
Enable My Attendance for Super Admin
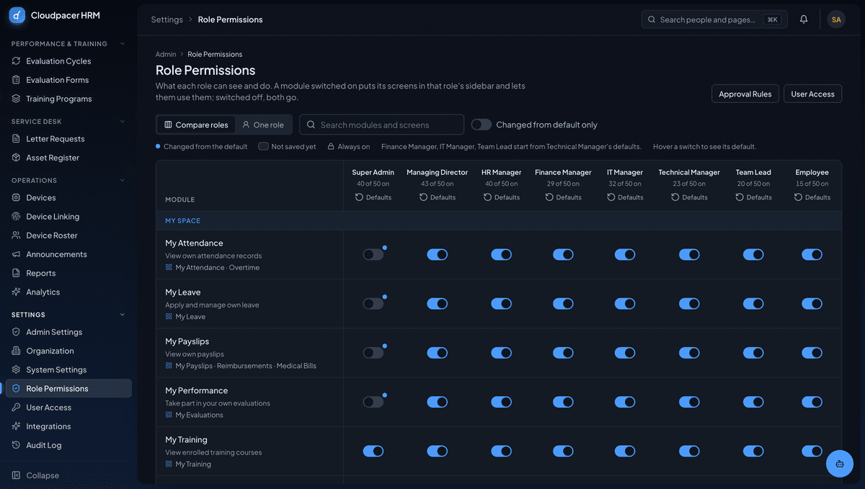373,254
